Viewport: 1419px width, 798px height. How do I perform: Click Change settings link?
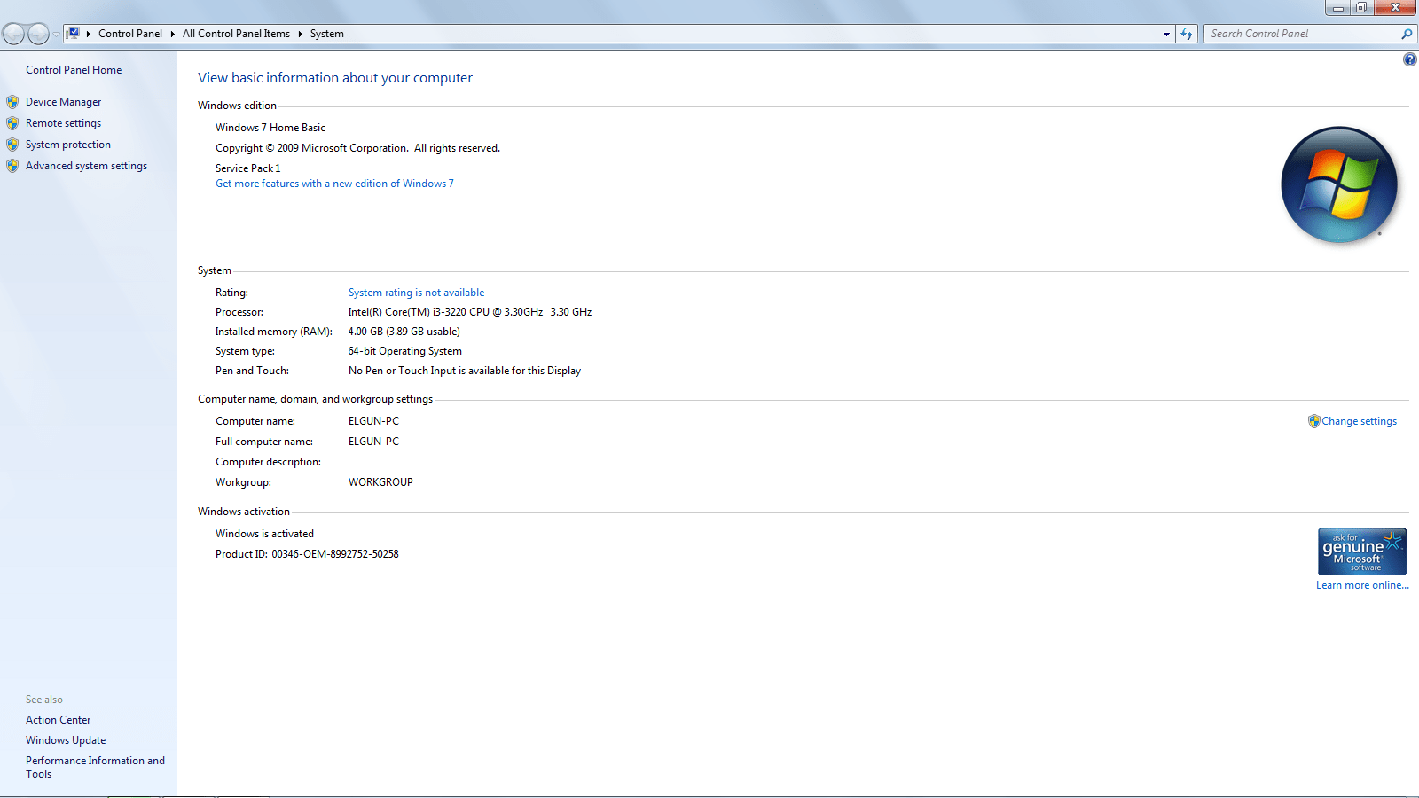(x=1359, y=421)
